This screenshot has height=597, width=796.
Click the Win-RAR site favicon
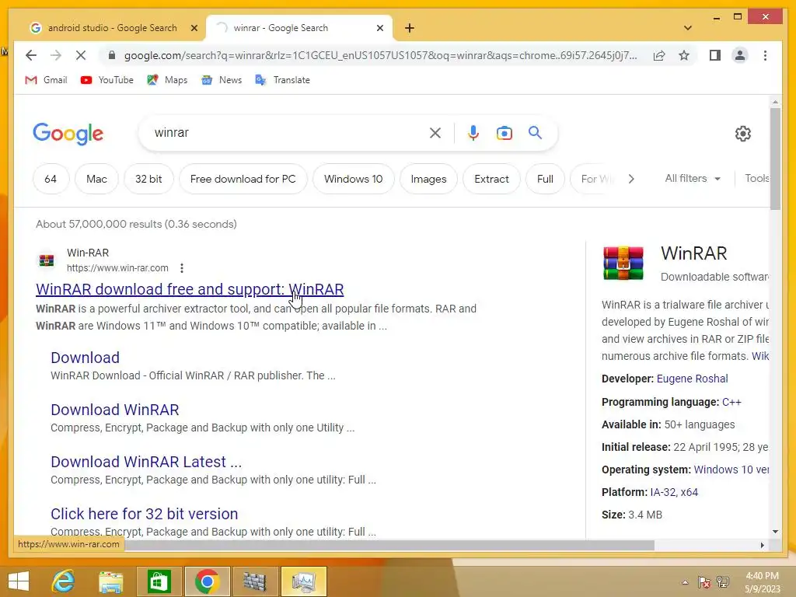(x=47, y=260)
